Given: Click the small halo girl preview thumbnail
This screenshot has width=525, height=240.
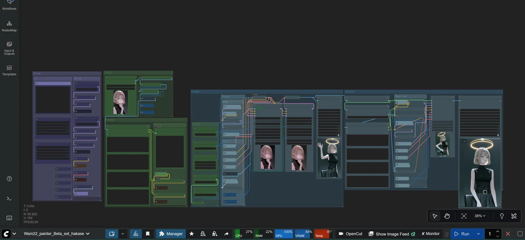Looking at the screenshot, I should tap(443, 144).
